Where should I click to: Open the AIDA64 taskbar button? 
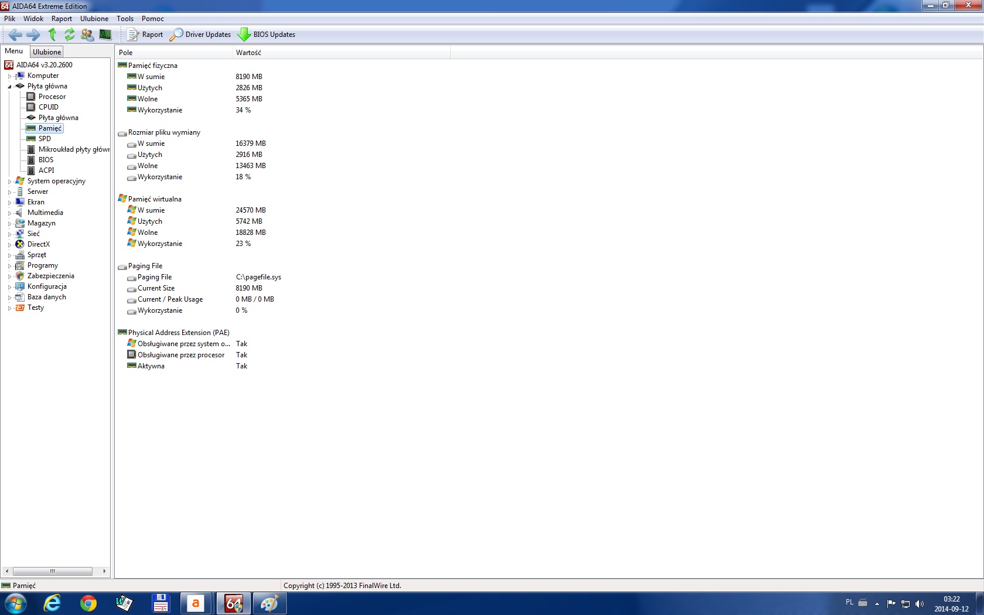tap(234, 603)
